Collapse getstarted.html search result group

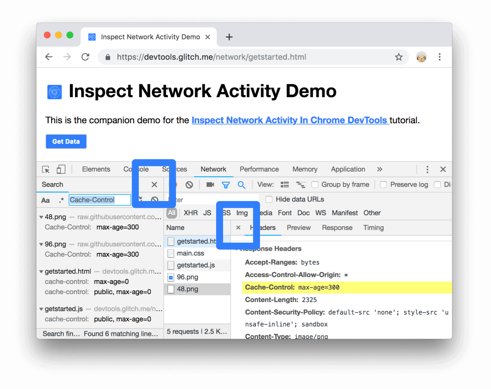click(41, 272)
